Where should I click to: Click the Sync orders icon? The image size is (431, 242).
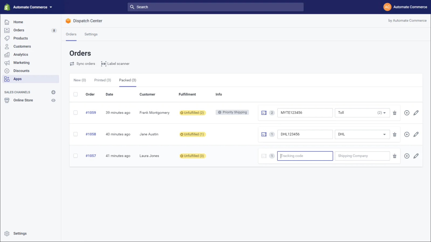click(x=72, y=64)
